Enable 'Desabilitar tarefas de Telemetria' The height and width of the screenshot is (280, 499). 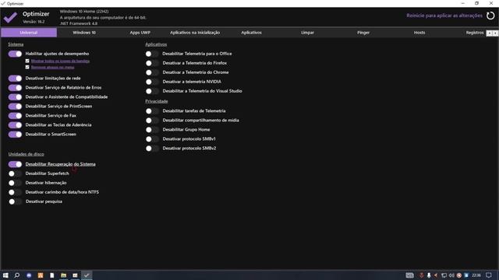click(152, 111)
